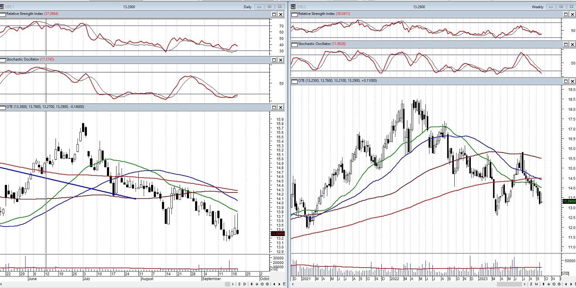Screen dimensions: 576x288
Task: Click the crosshair move icon on weekly chart
Action: coord(549,284)
